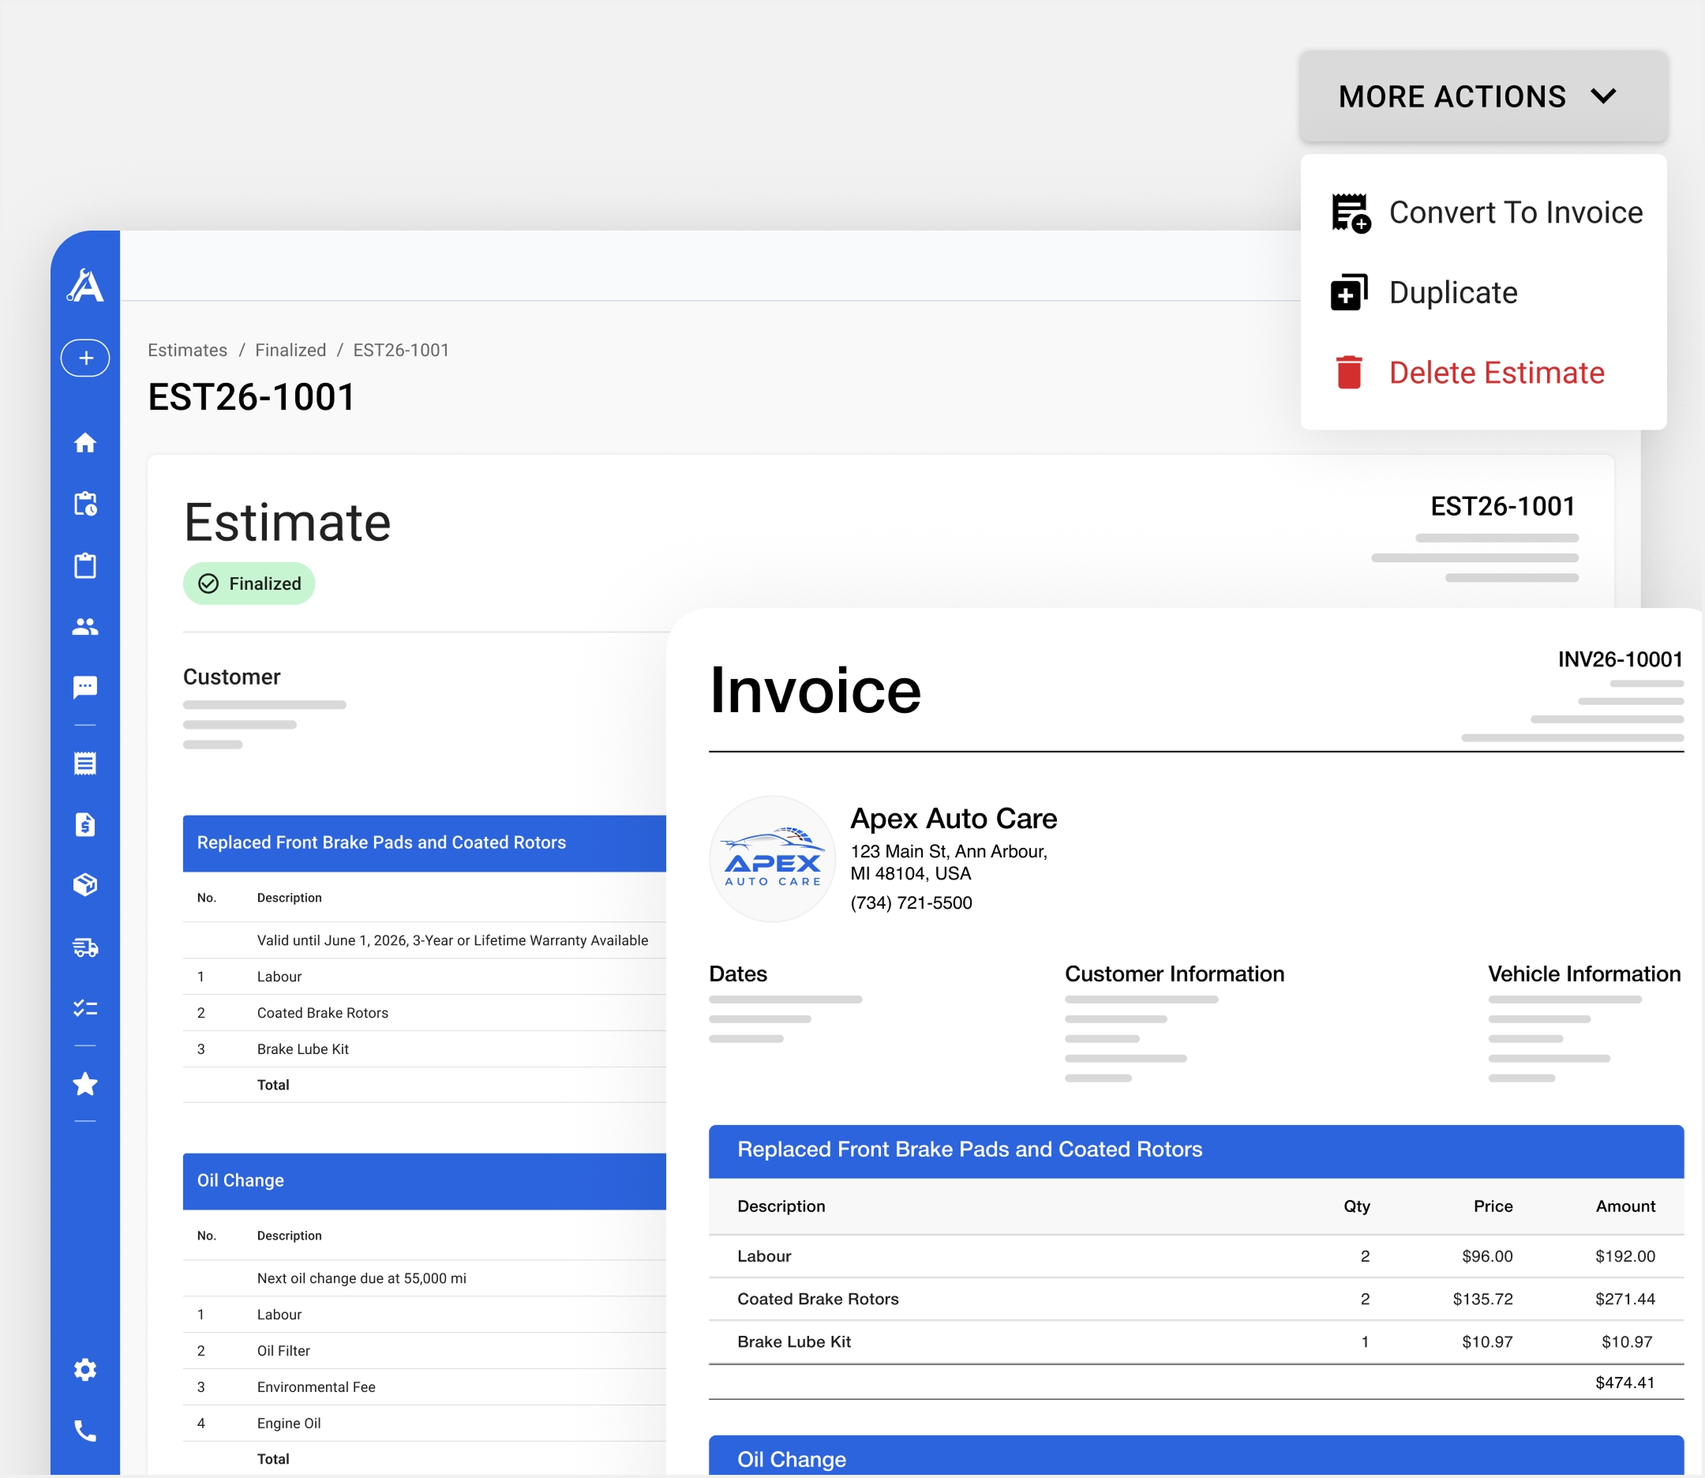Open Settings via the gear icon

point(85,1370)
